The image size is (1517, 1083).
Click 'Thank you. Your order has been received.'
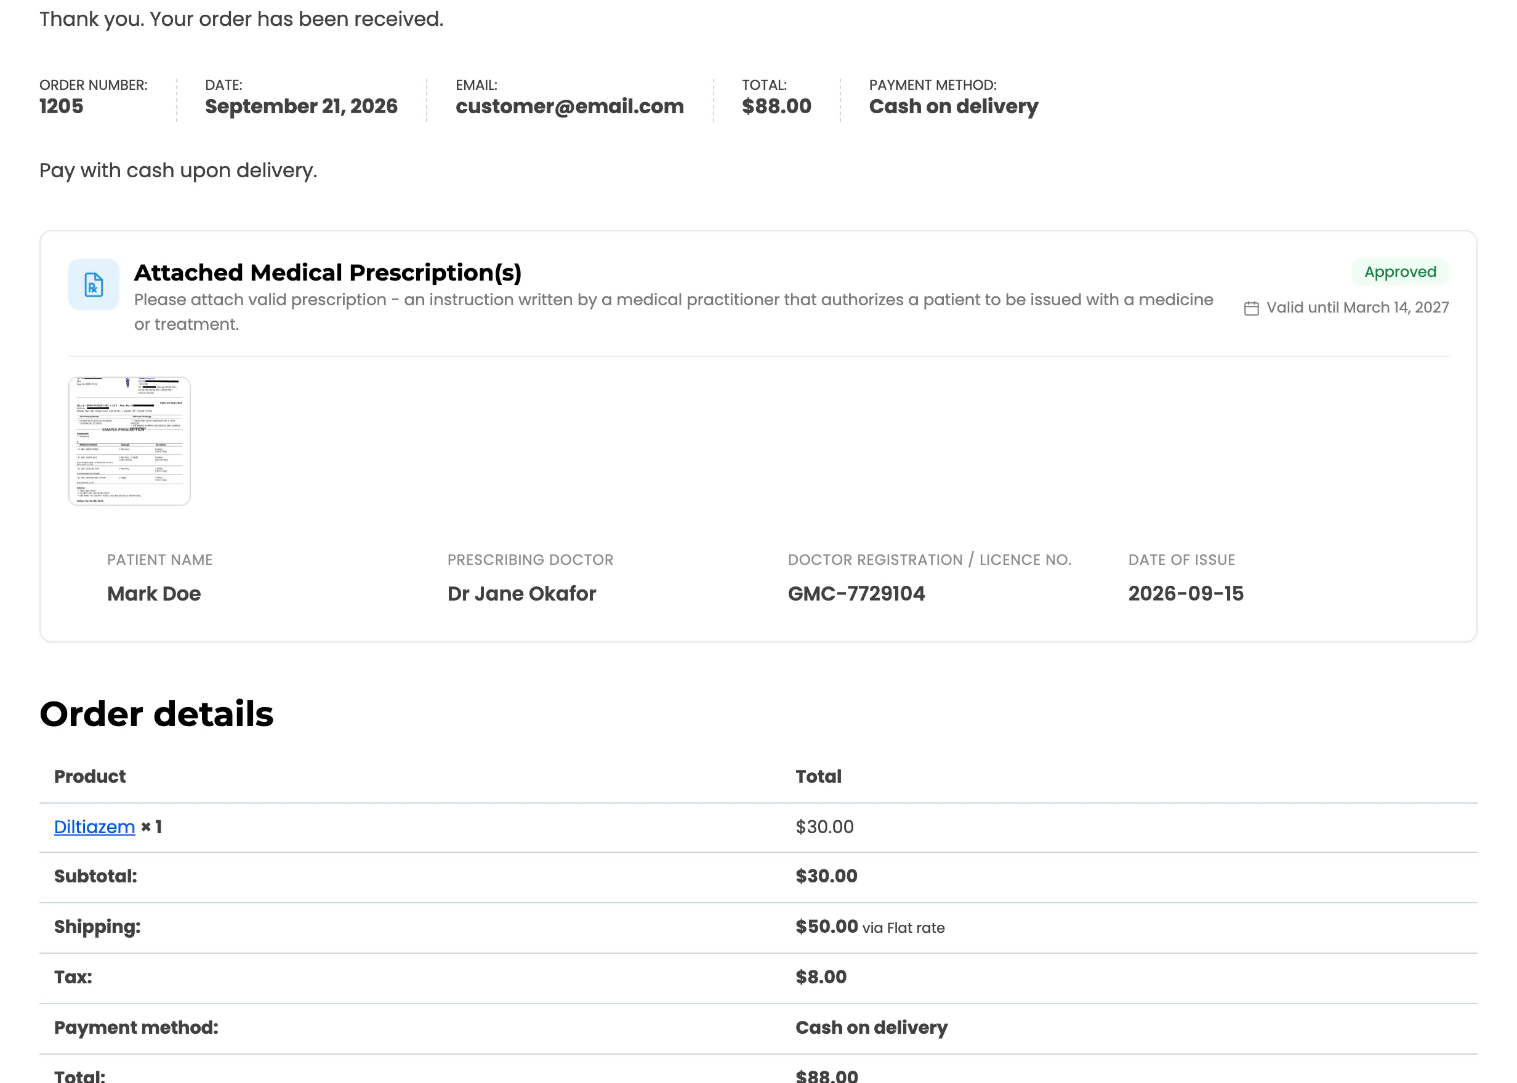tap(241, 19)
